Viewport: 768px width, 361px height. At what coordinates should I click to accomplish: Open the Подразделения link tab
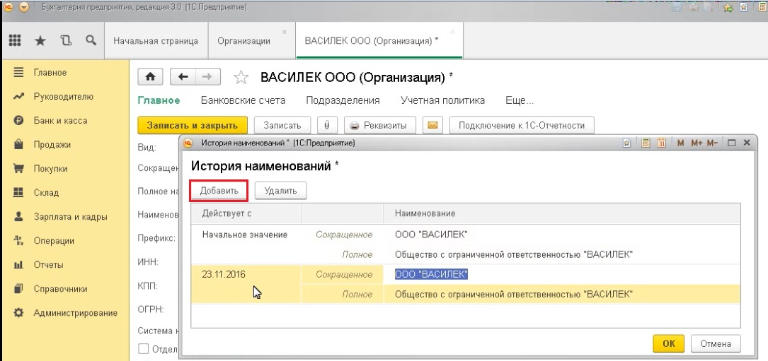343,100
